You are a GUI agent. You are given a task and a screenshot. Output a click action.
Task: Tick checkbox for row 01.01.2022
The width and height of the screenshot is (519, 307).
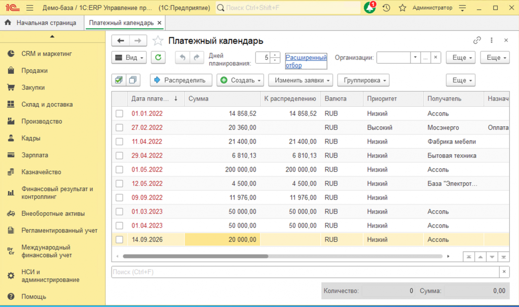coord(119,114)
